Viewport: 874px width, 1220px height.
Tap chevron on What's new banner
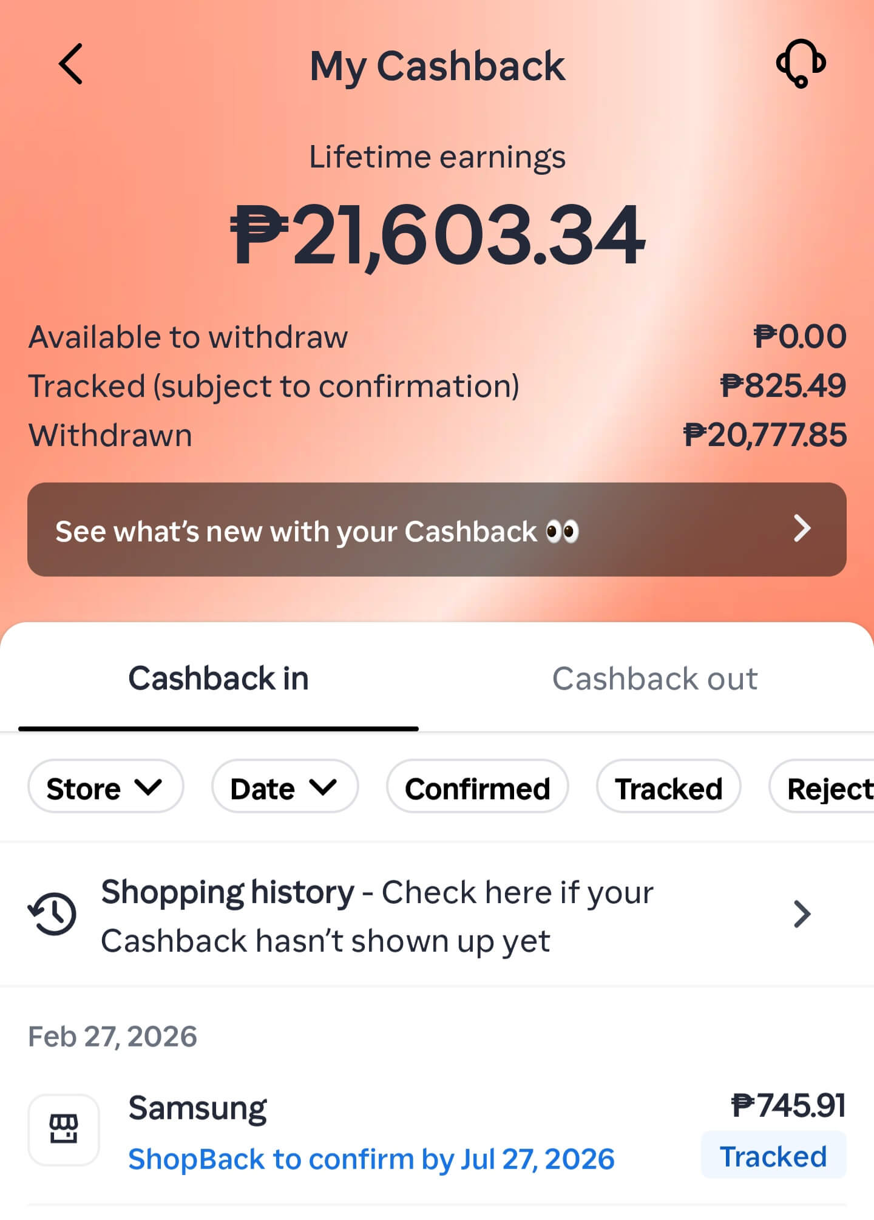802,529
